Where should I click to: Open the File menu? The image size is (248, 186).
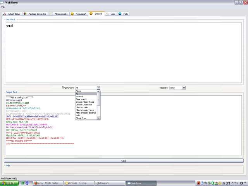(x=3, y=7)
